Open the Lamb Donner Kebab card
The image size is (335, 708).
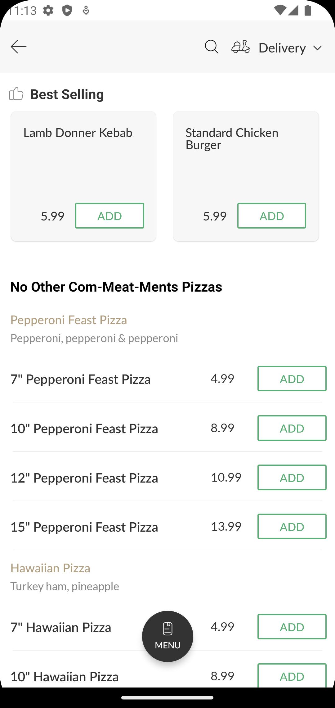(83, 176)
